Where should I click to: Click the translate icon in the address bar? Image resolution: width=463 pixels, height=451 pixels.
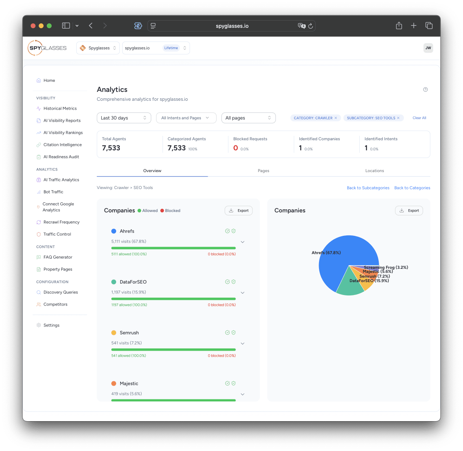click(x=302, y=26)
